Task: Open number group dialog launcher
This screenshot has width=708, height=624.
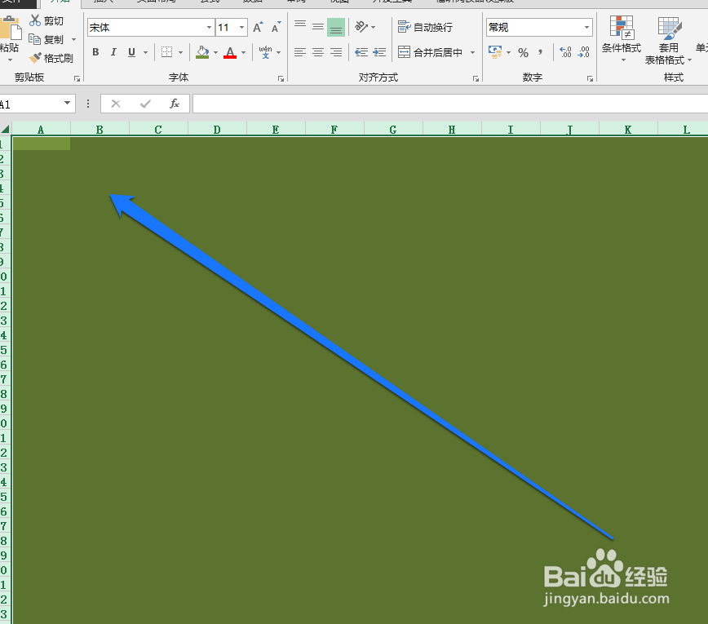Action: click(590, 78)
